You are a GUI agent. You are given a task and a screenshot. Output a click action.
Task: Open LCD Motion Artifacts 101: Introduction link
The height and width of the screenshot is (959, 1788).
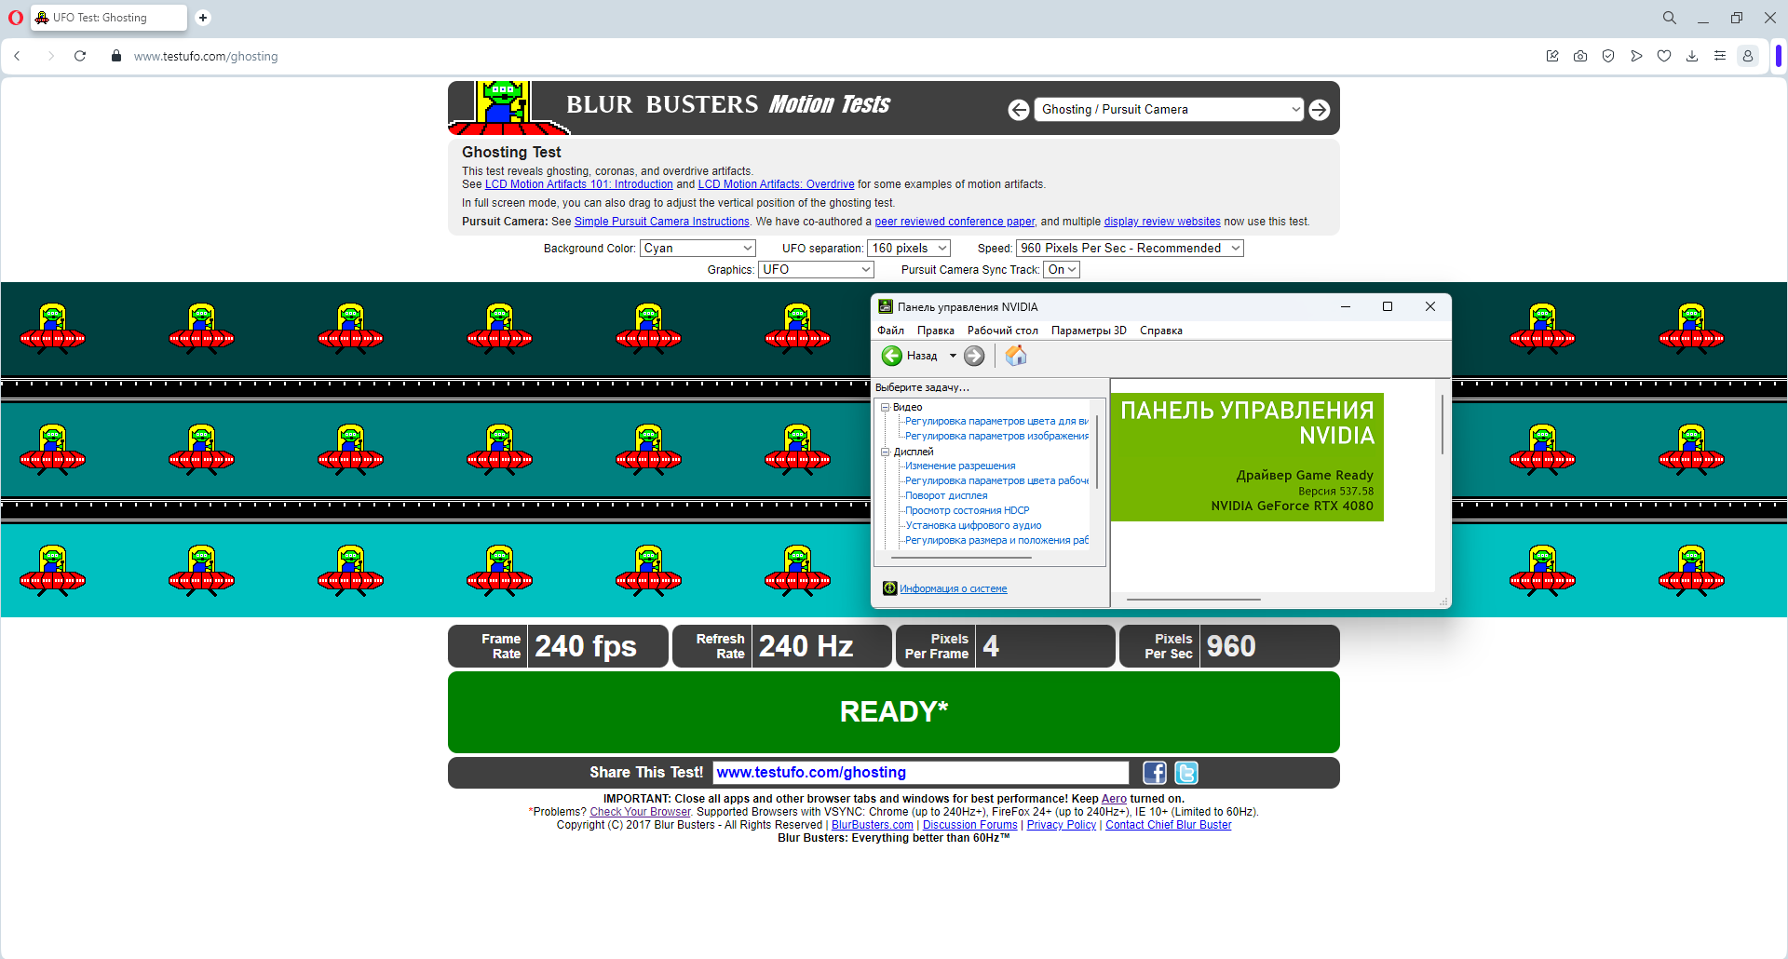click(x=579, y=184)
